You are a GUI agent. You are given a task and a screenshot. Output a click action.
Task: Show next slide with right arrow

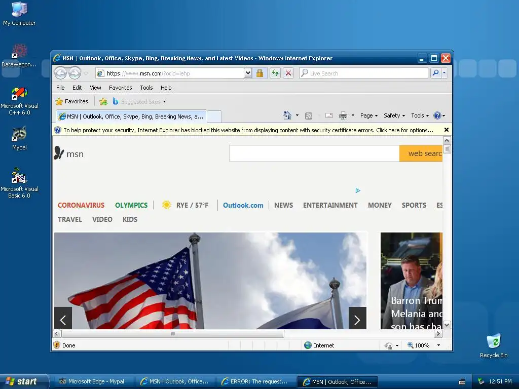click(357, 318)
